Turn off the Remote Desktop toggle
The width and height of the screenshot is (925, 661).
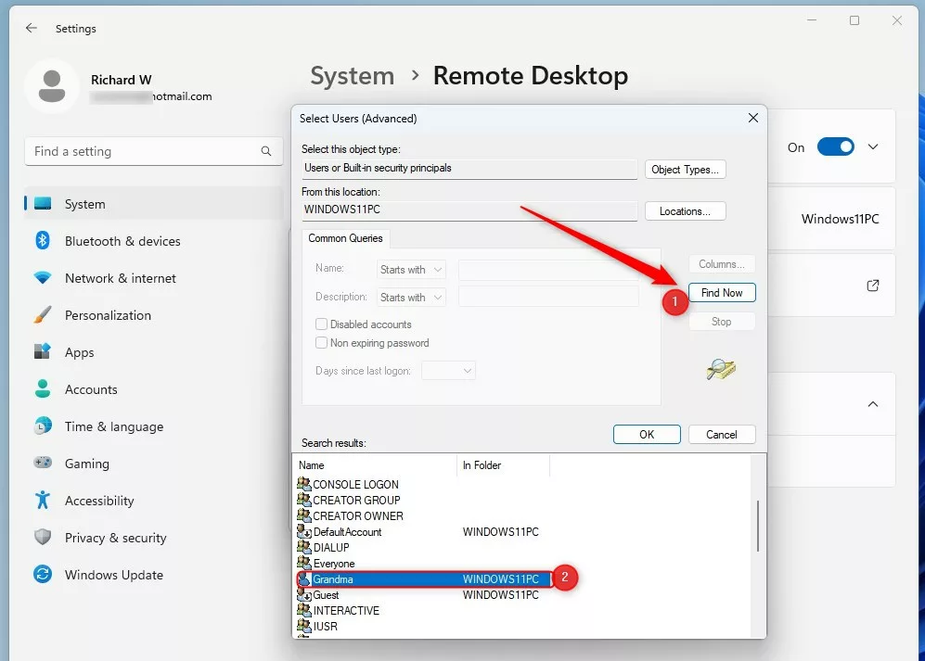(x=835, y=146)
